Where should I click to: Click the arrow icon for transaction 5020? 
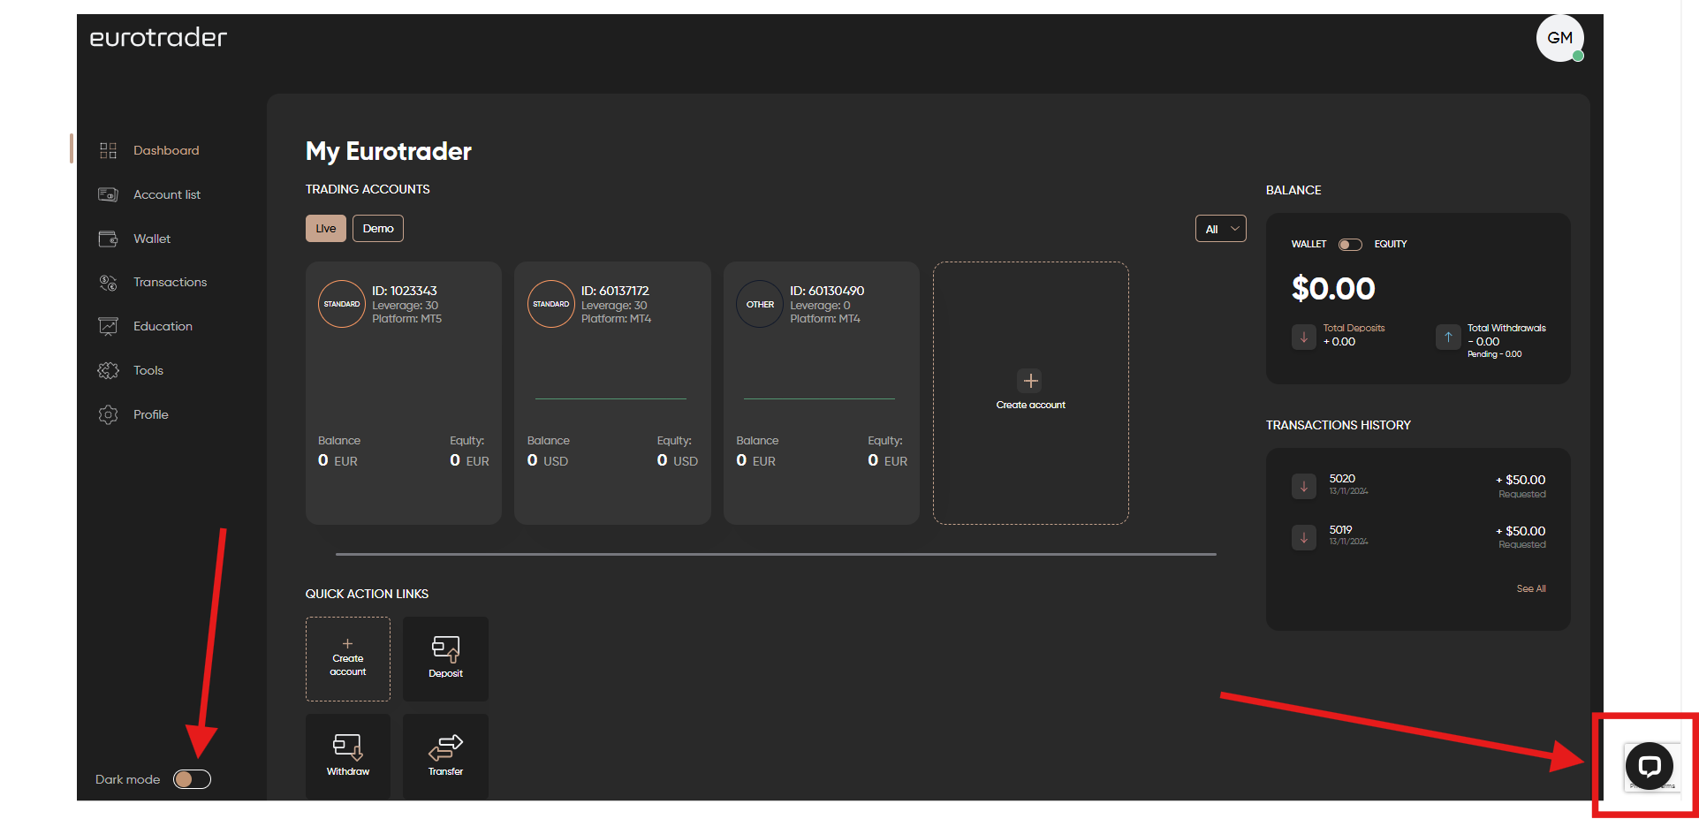(x=1304, y=486)
